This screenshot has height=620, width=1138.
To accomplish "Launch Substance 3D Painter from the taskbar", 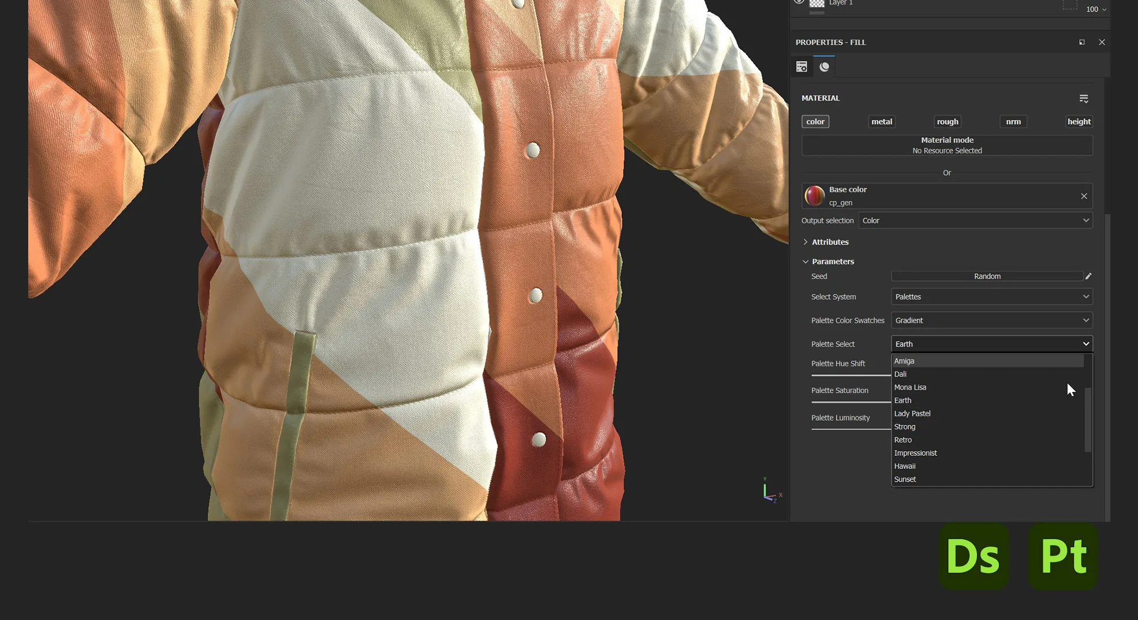I will click(x=1063, y=555).
